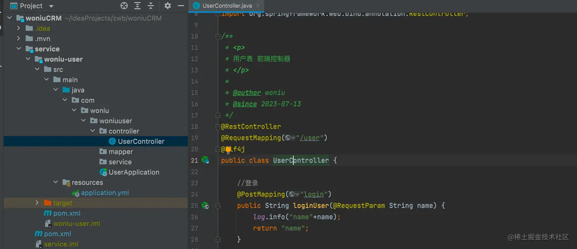Viewport: 577px width, 249px height.
Task: Click the "/user" mapping link
Action: [310, 138]
